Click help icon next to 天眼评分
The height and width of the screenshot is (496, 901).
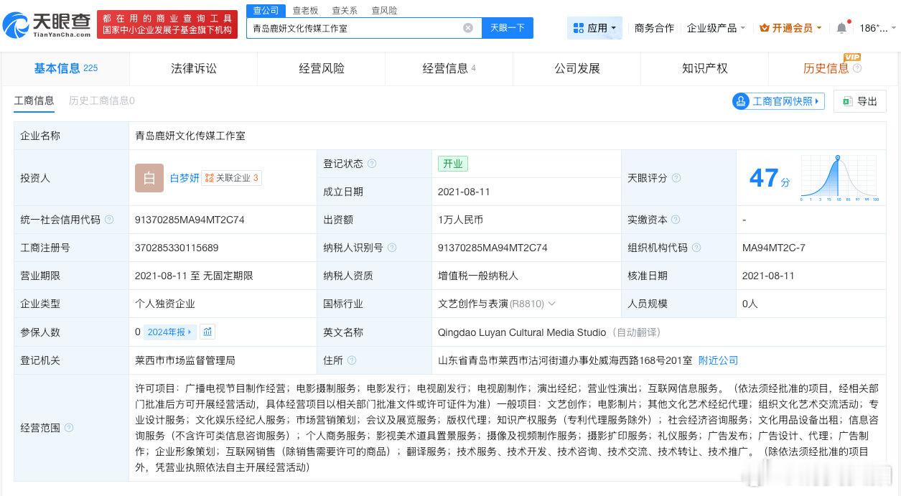(x=676, y=178)
